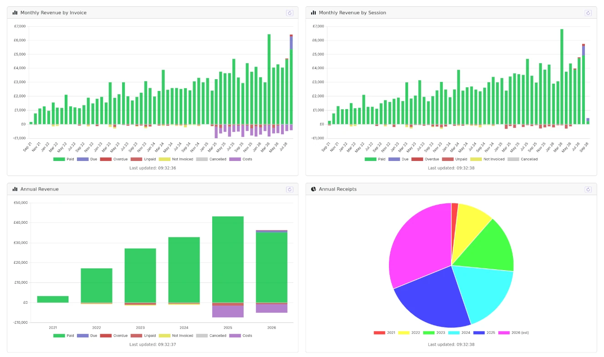Select the 2023 paid bar in Annual Revenue
Image resolution: width=604 pixels, height=357 pixels.
[x=140, y=276]
